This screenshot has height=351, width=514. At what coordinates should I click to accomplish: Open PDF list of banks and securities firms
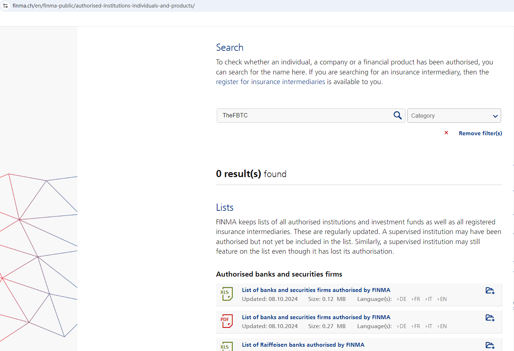(x=316, y=317)
